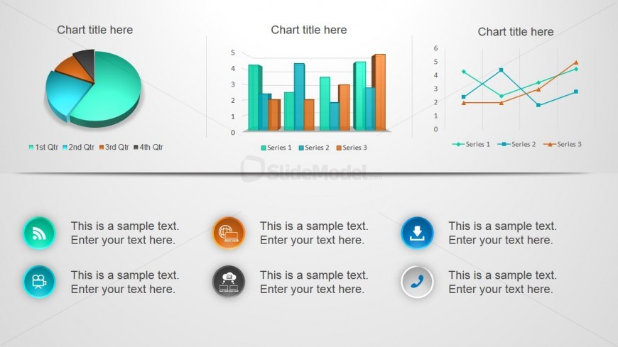The image size is (618, 347).
Task: Click the orange globe and monitor icon
Action: coord(229,233)
